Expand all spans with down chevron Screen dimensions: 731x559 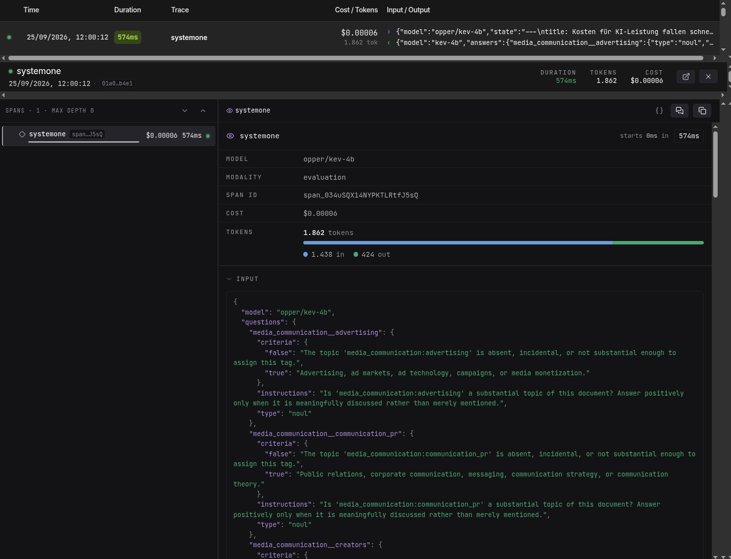pyautogui.click(x=185, y=111)
